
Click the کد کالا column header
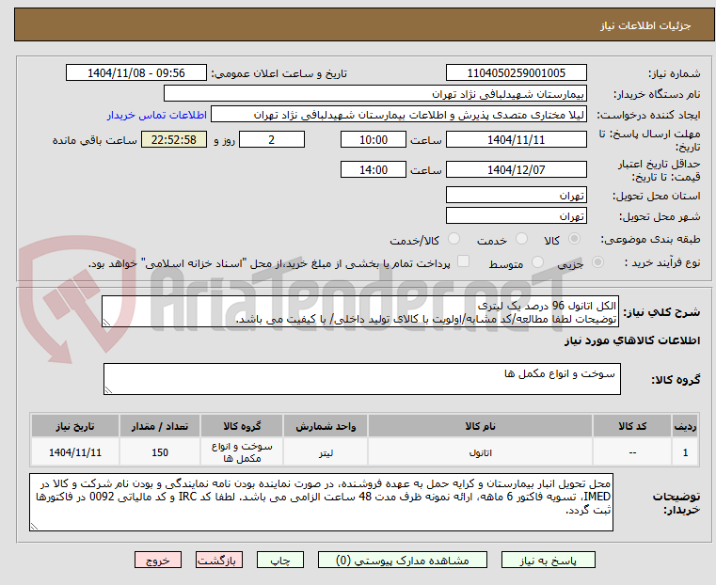pos(632,426)
